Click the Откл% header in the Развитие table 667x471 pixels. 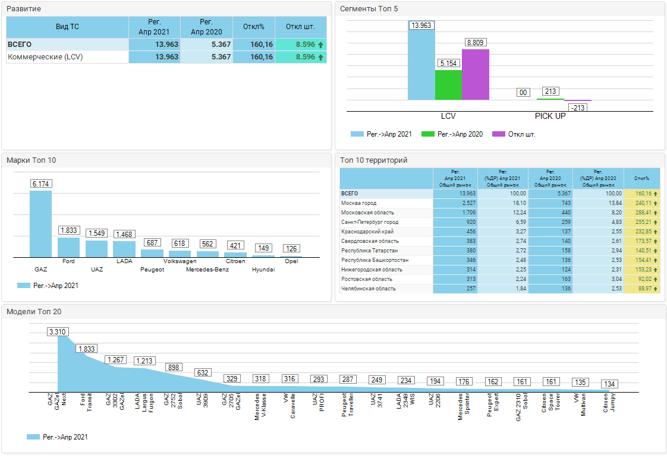pyautogui.click(x=253, y=27)
